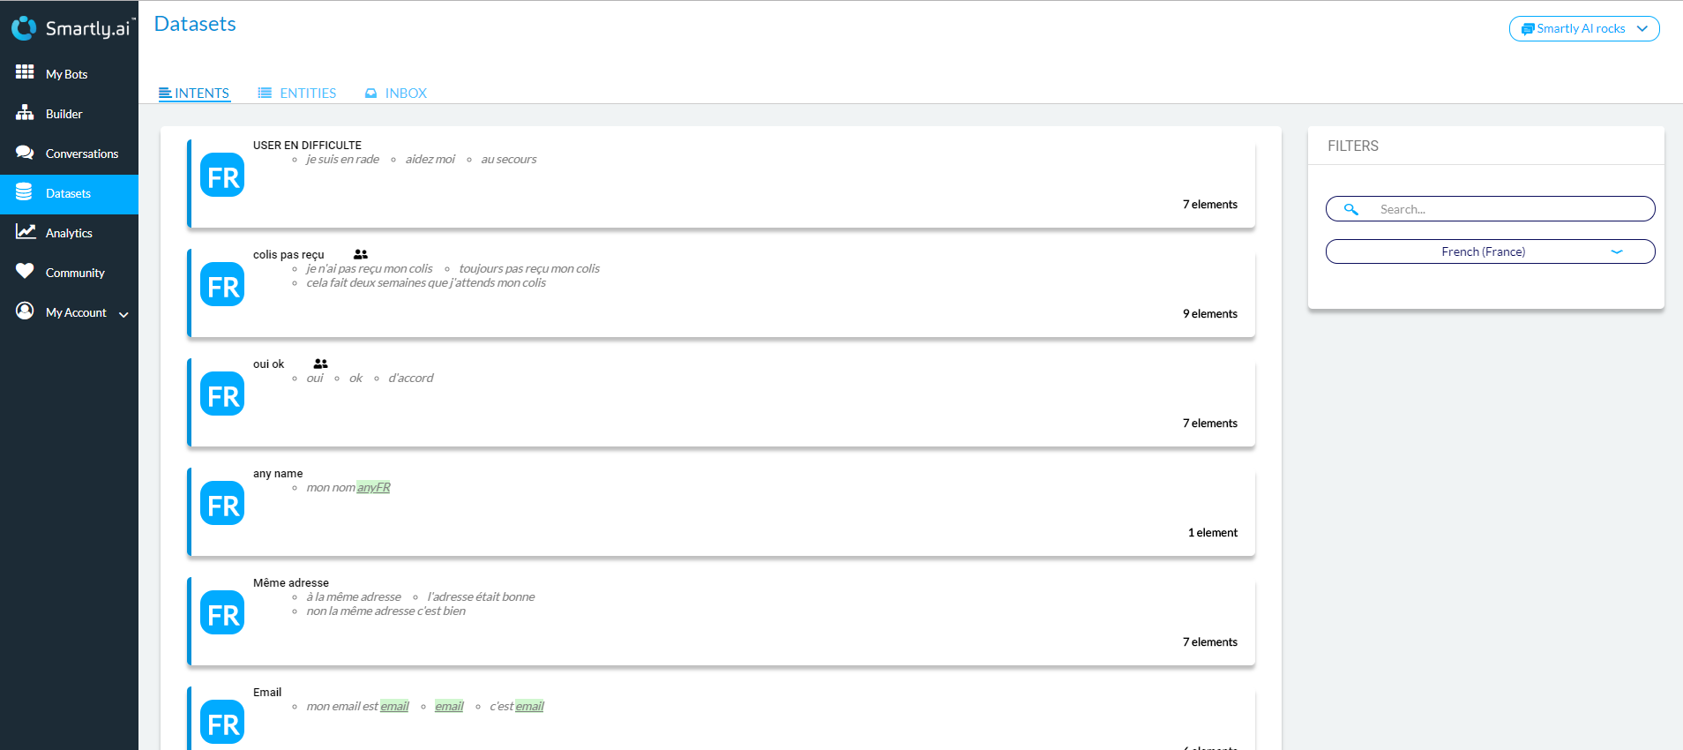Open Analytics from the sidebar

click(69, 233)
